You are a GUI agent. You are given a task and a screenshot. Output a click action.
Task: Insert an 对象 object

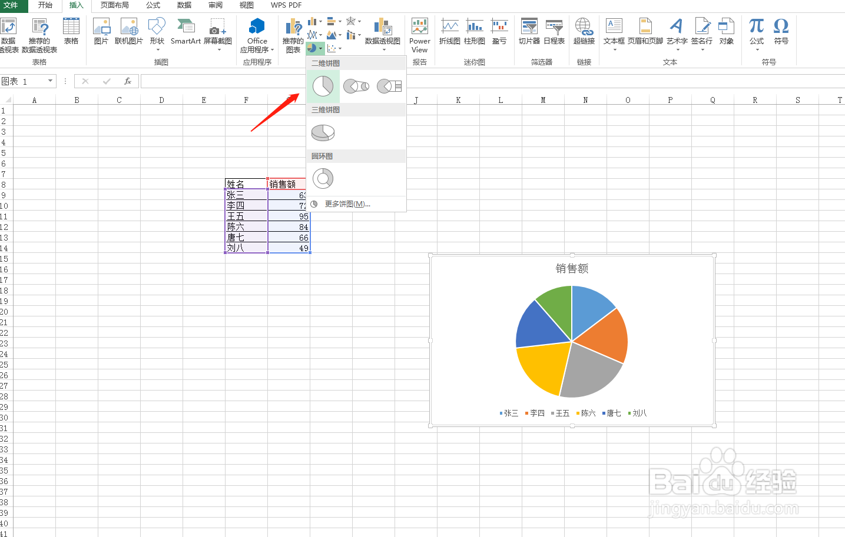tap(727, 31)
